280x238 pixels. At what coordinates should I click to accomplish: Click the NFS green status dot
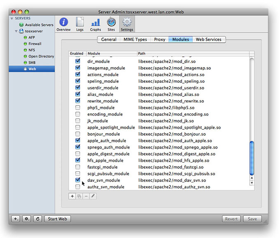click(x=26, y=50)
